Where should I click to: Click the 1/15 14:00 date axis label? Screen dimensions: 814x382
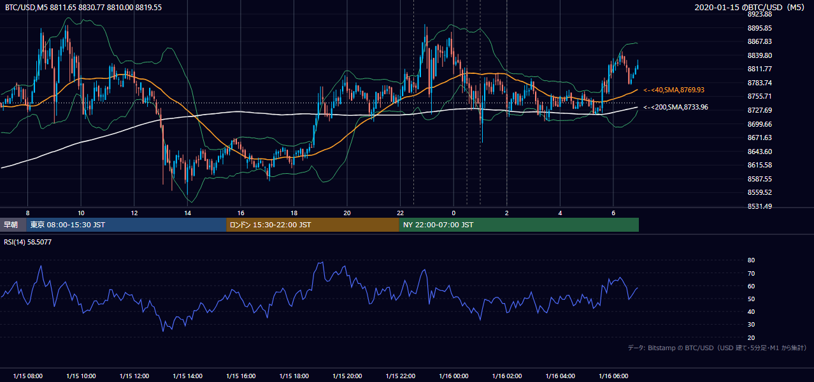coord(187,376)
